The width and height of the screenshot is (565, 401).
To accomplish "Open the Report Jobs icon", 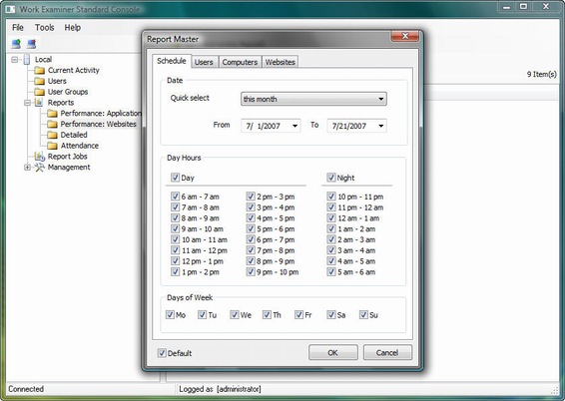I will tap(39, 157).
